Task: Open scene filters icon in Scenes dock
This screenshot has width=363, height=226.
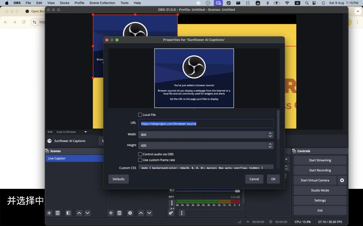Action: point(68,213)
